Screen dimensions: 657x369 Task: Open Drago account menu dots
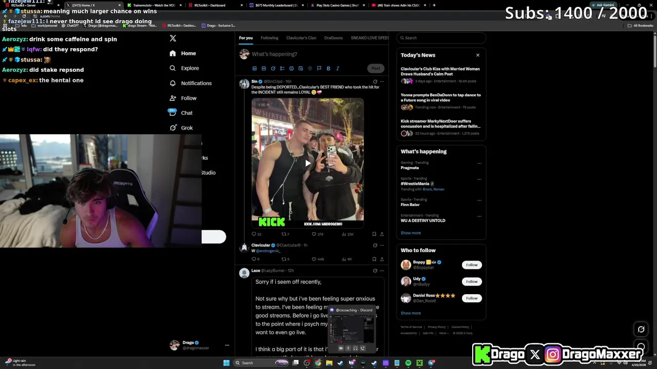tap(227, 345)
